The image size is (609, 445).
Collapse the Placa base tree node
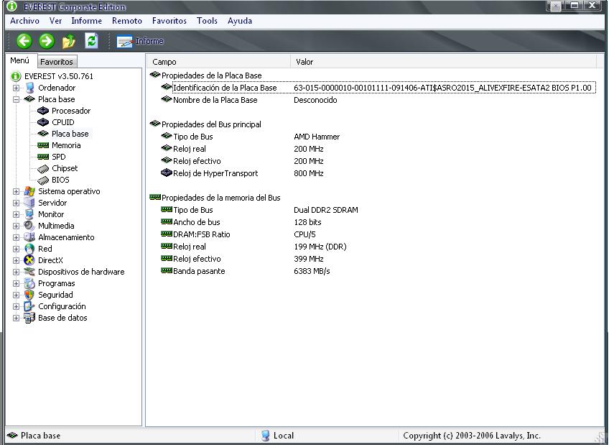click(17, 99)
